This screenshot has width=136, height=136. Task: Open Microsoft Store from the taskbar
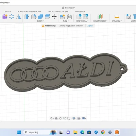(x=89, y=132)
